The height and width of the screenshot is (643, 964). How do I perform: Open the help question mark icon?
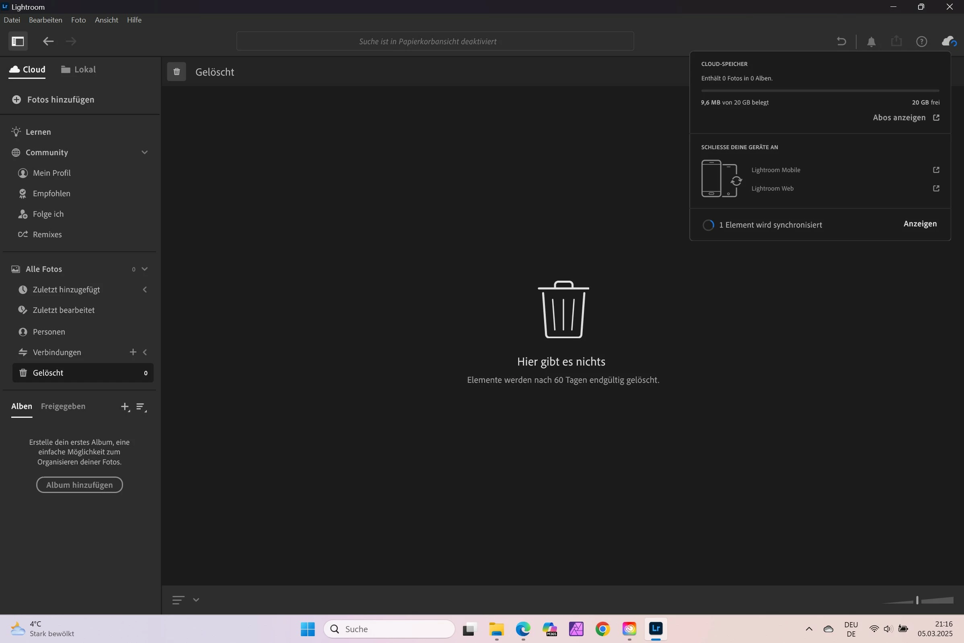921,41
